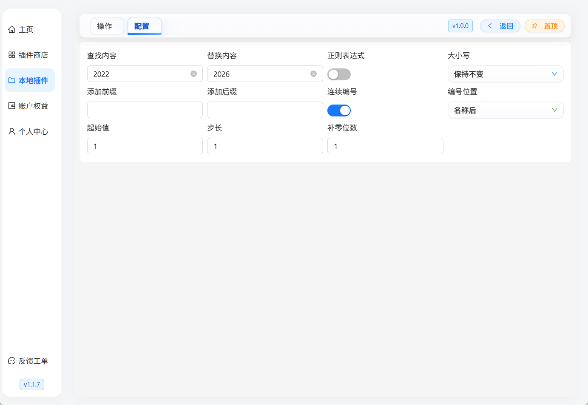
Task: Click the v1.1.7 app version badge
Action: pos(32,384)
